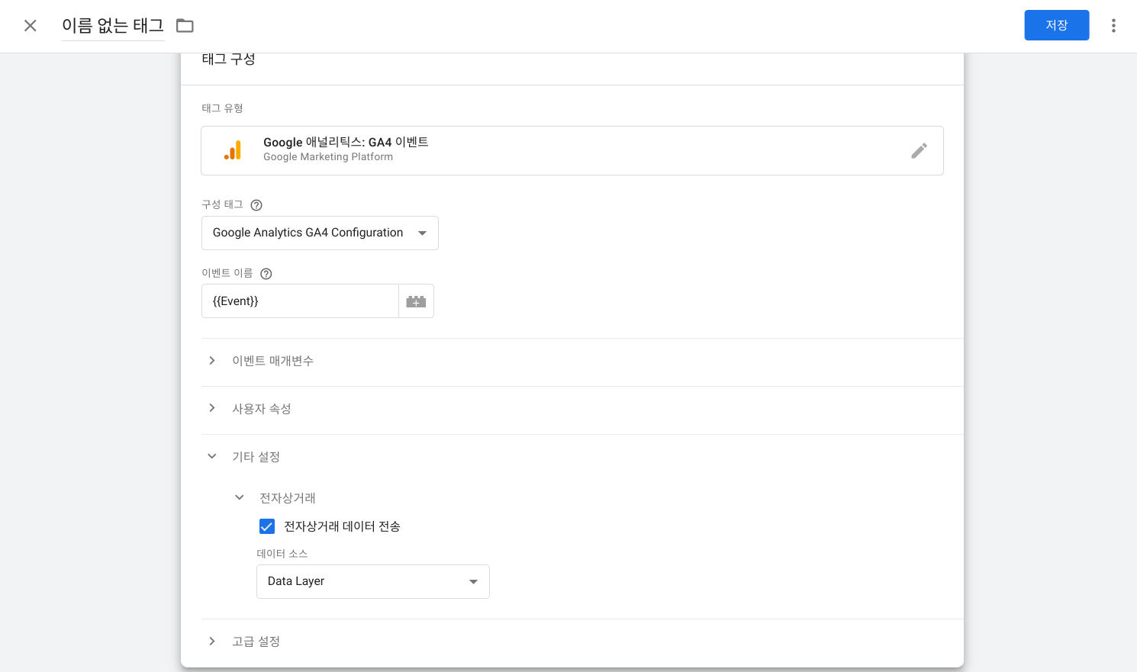Click the Google Analytics GA4 event logo icon
Viewport: 1137px width, 672px height.
(233, 150)
